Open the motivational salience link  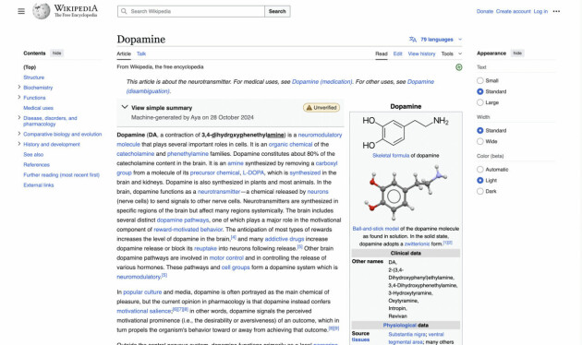click(144, 311)
